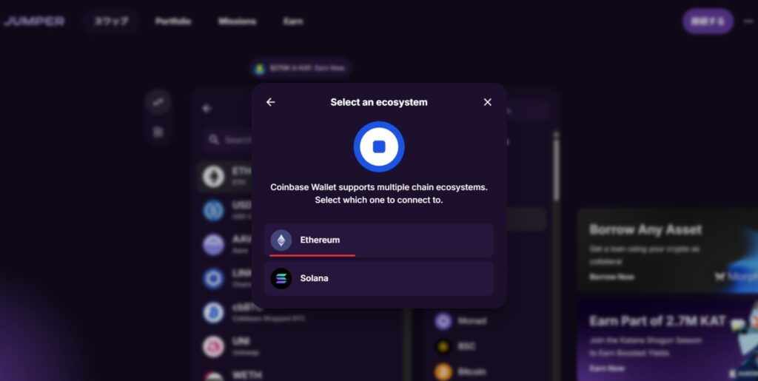
Task: Click the Solana logo icon
Action: [281, 278]
